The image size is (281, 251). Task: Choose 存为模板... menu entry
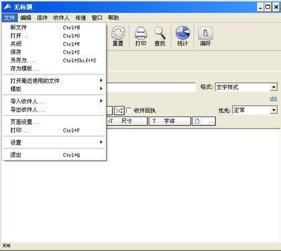click(x=54, y=68)
